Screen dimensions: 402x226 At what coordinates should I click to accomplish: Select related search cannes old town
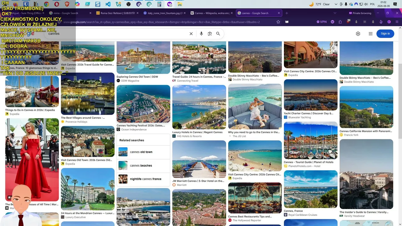143,152
